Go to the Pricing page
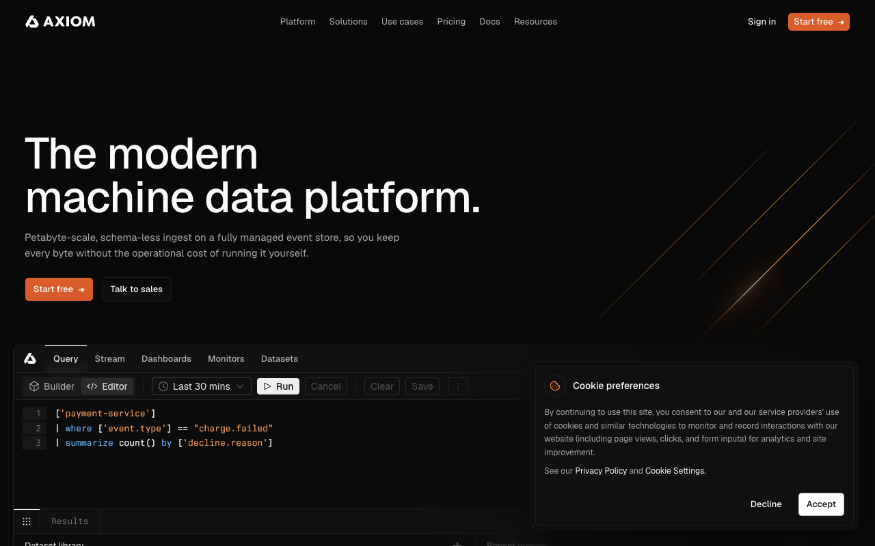 (451, 22)
